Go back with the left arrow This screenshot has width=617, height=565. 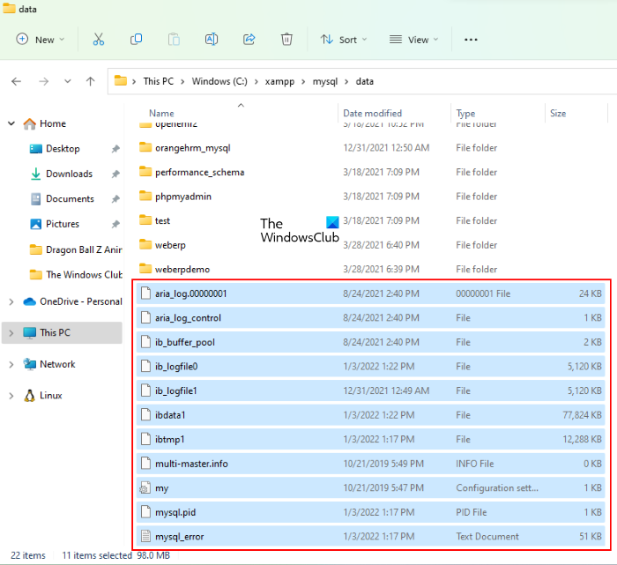click(x=16, y=81)
